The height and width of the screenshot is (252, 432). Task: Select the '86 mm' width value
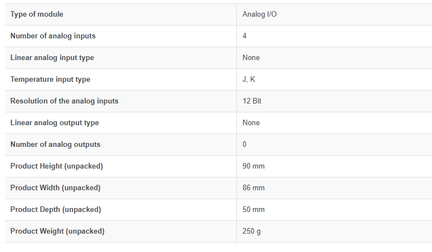click(254, 188)
